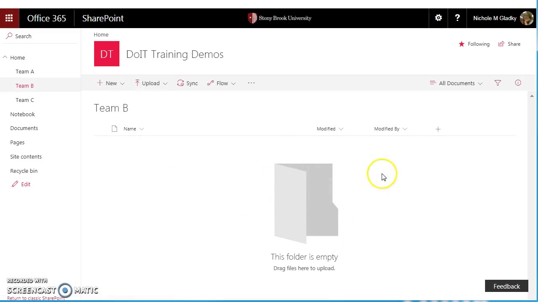The height and width of the screenshot is (302, 538).
Task: Click the Feedback button
Action: tap(506, 286)
